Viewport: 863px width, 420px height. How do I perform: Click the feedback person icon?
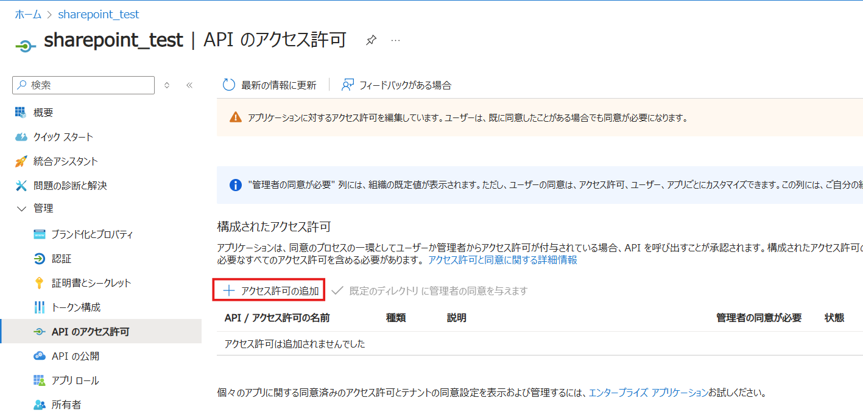348,85
